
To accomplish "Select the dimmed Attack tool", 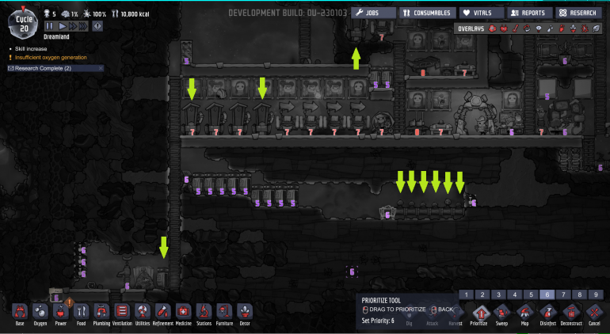I will coord(432,313).
